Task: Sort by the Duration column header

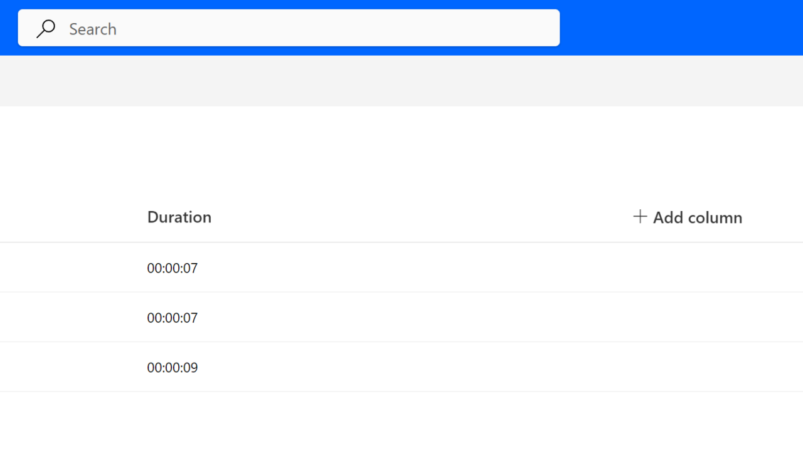Action: 179,217
